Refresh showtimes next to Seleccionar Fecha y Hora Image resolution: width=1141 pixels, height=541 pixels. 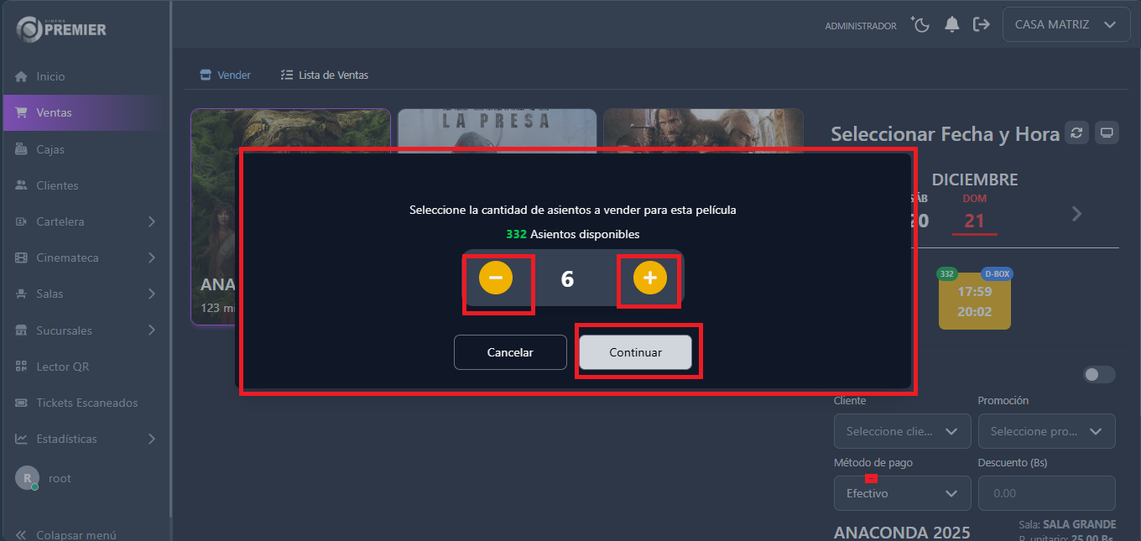point(1076,132)
